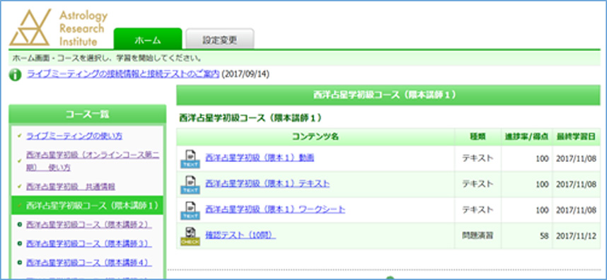
Task: Open 西洋占星学初級コース 隈本講師2 link
Action: pyautogui.click(x=88, y=225)
